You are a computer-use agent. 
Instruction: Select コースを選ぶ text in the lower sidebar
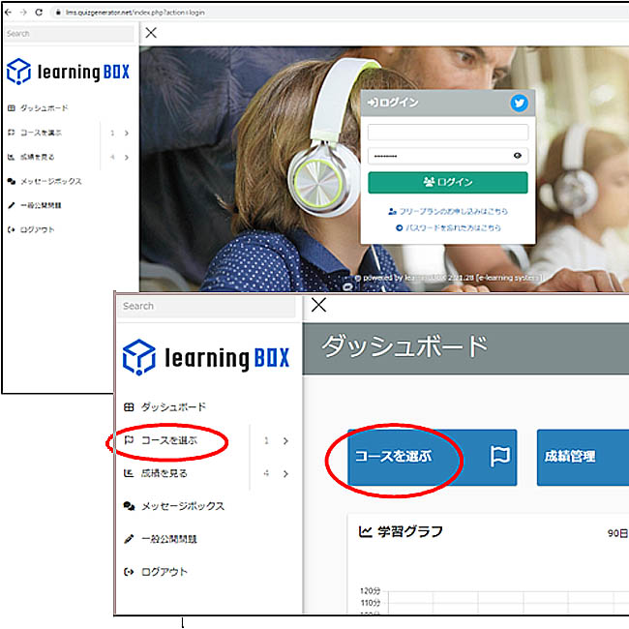point(169,440)
